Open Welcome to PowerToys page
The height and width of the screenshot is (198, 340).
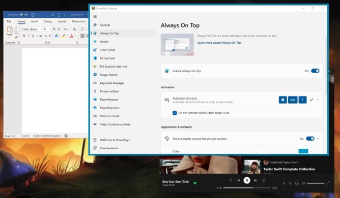123,140
